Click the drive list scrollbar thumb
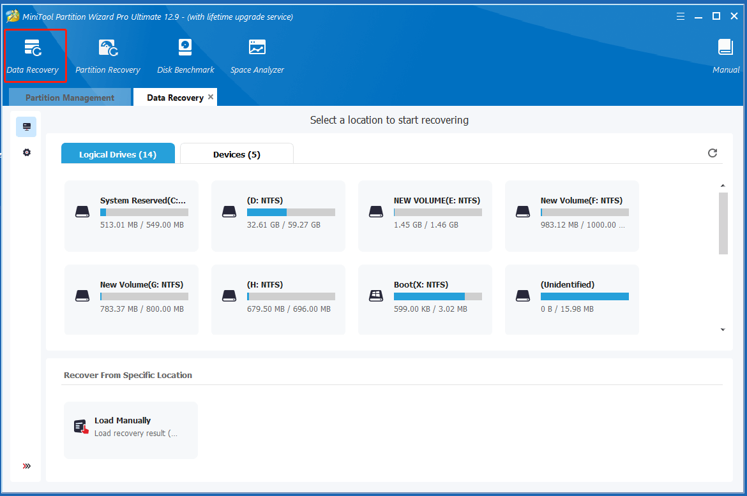This screenshot has width=747, height=496. (723, 224)
